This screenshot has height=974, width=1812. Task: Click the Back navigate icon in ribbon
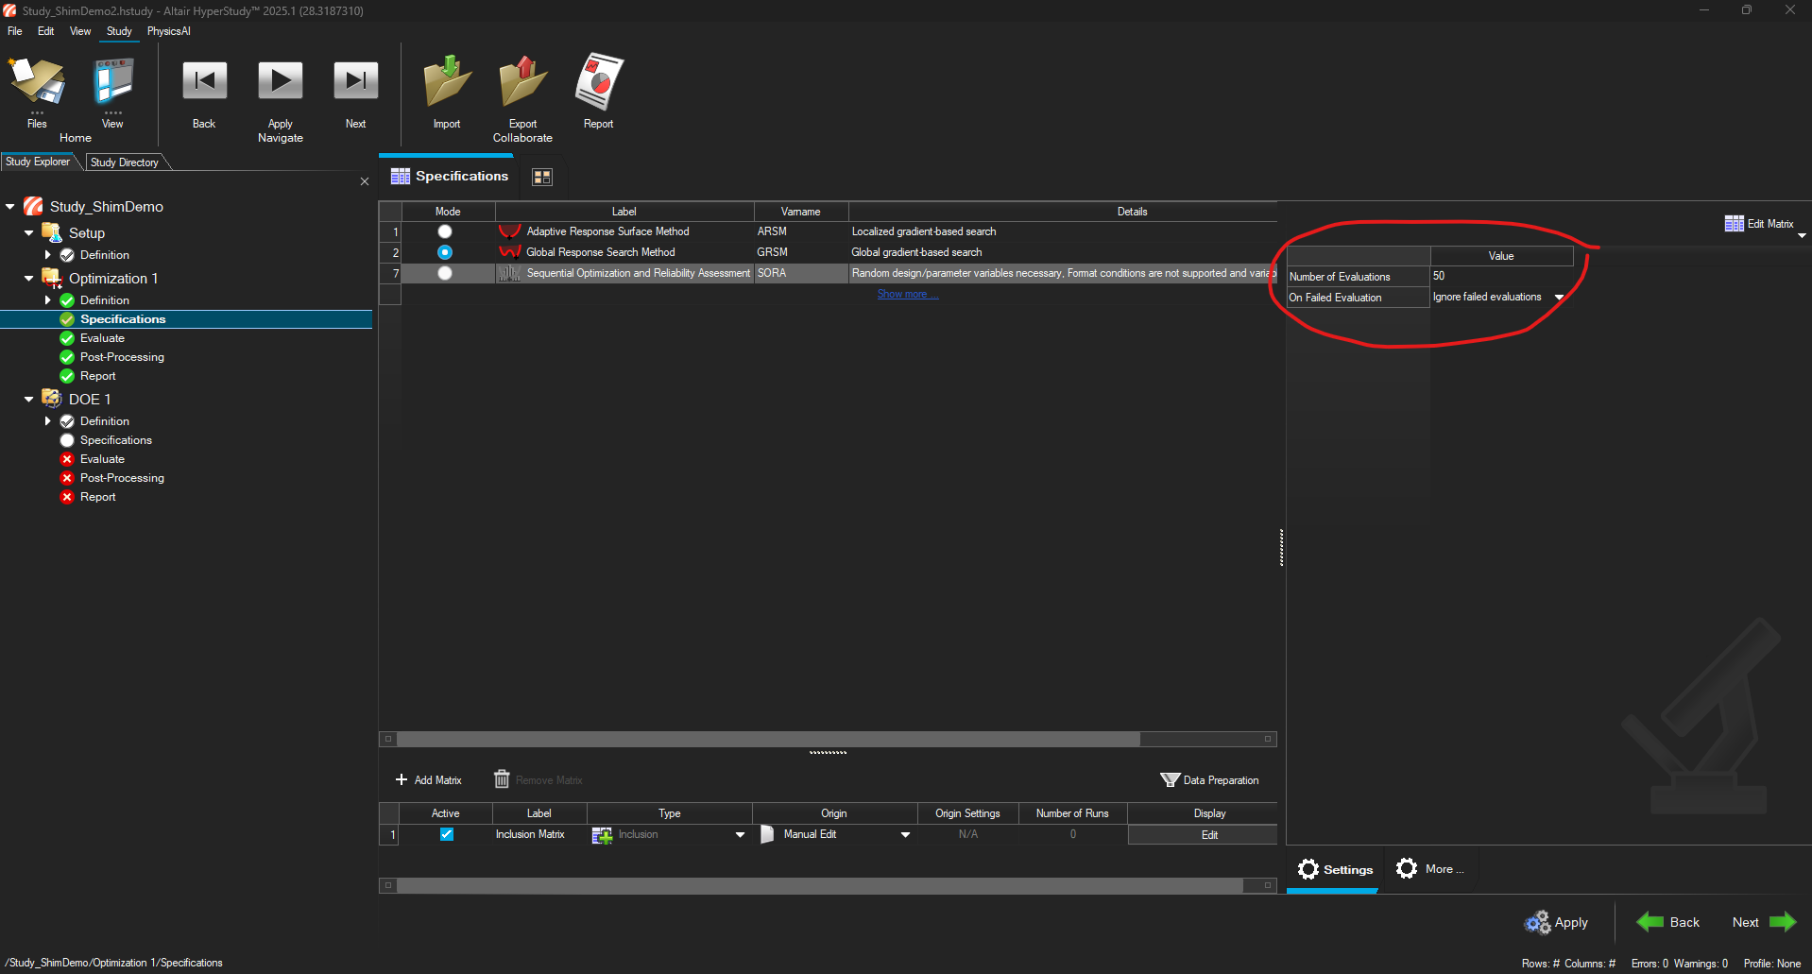(x=204, y=81)
